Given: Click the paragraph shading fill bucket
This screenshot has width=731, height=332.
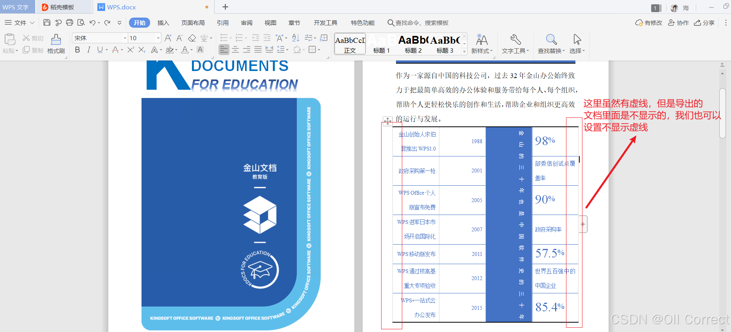Looking at the screenshot, I should (x=297, y=50).
